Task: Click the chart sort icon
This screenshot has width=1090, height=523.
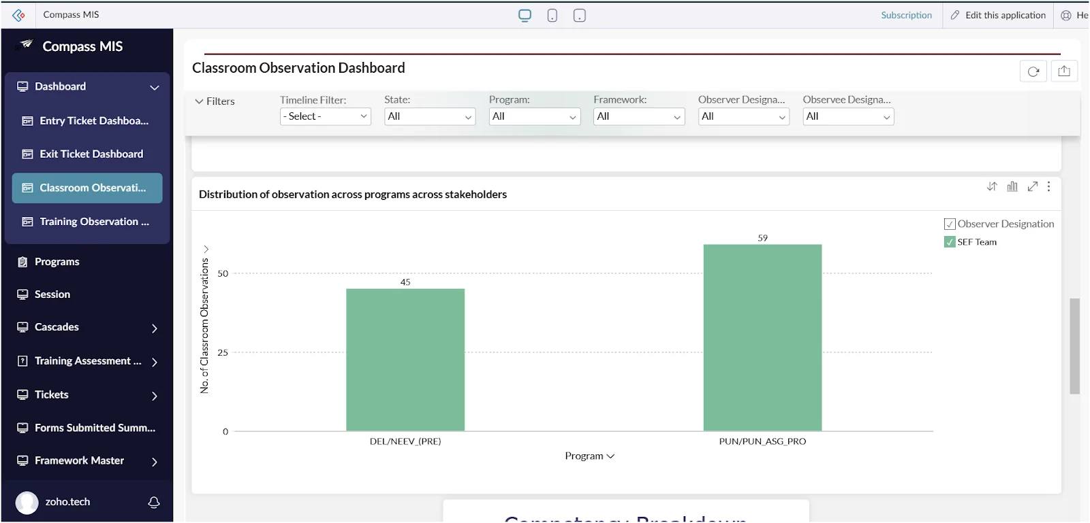Action: tap(992, 186)
